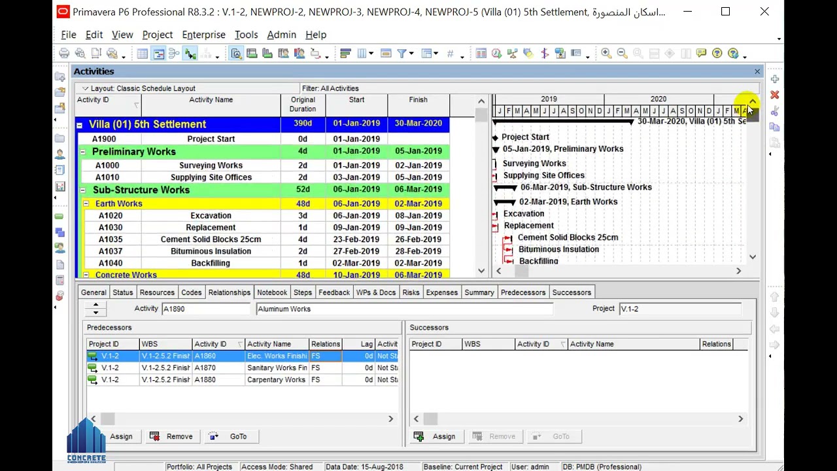Click the Successors Assign button
837x471 pixels.
tap(436, 436)
